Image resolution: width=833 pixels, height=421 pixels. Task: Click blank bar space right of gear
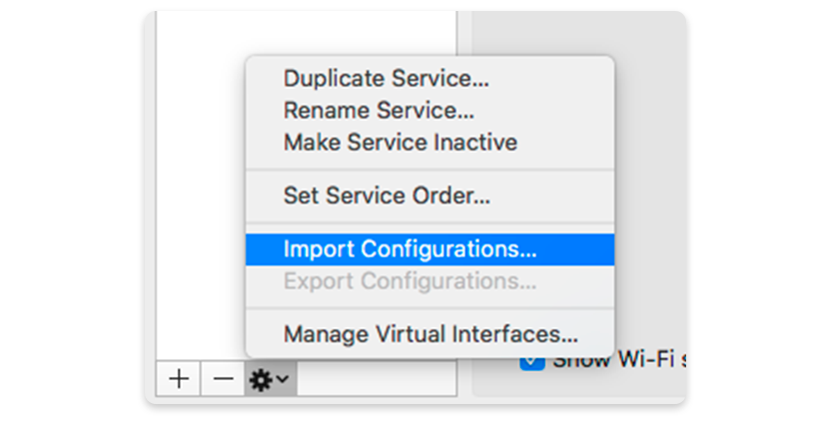pos(377,379)
